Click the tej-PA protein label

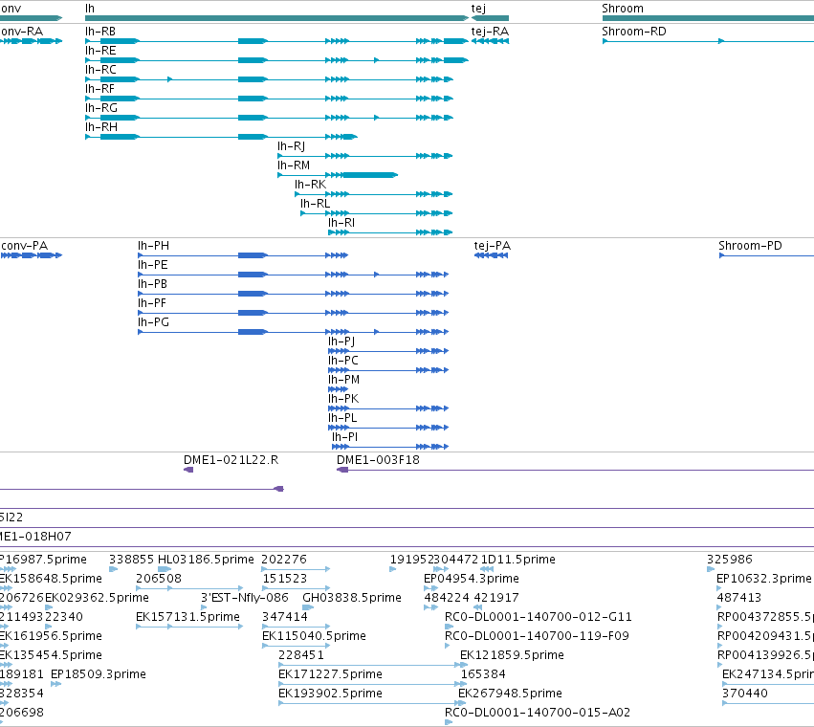[x=493, y=246]
